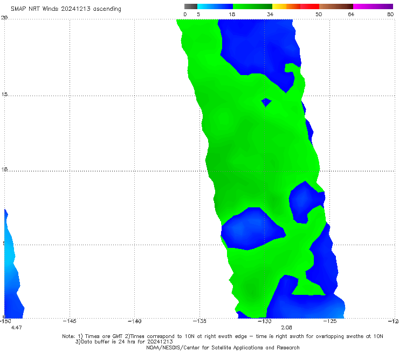Click the 'Times are GMT' note line

tap(222, 336)
